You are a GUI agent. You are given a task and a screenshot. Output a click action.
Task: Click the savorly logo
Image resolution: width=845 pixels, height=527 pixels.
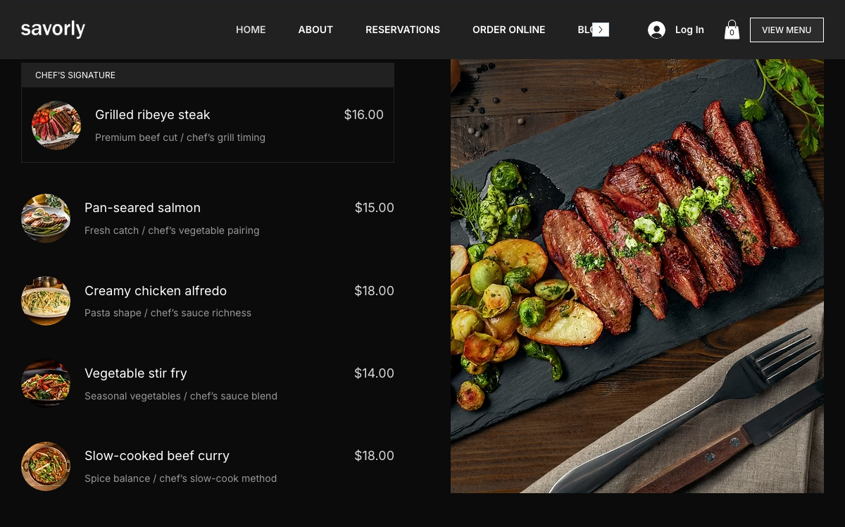pyautogui.click(x=53, y=29)
